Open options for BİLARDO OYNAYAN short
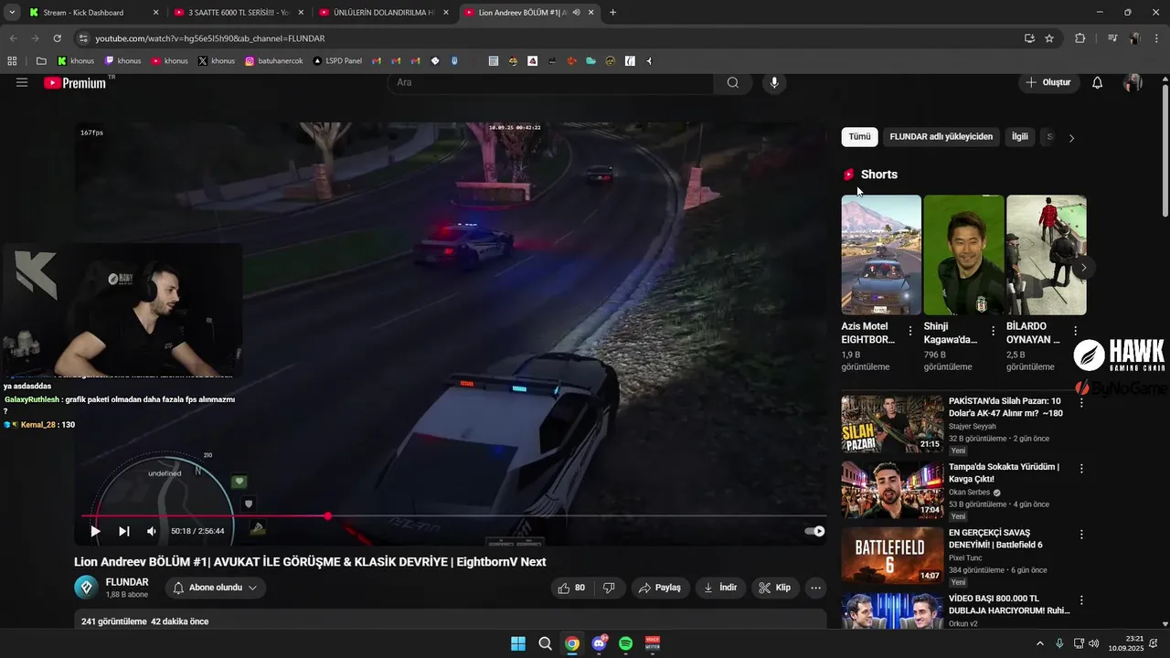Image resolution: width=1170 pixels, height=658 pixels. 1076,331
